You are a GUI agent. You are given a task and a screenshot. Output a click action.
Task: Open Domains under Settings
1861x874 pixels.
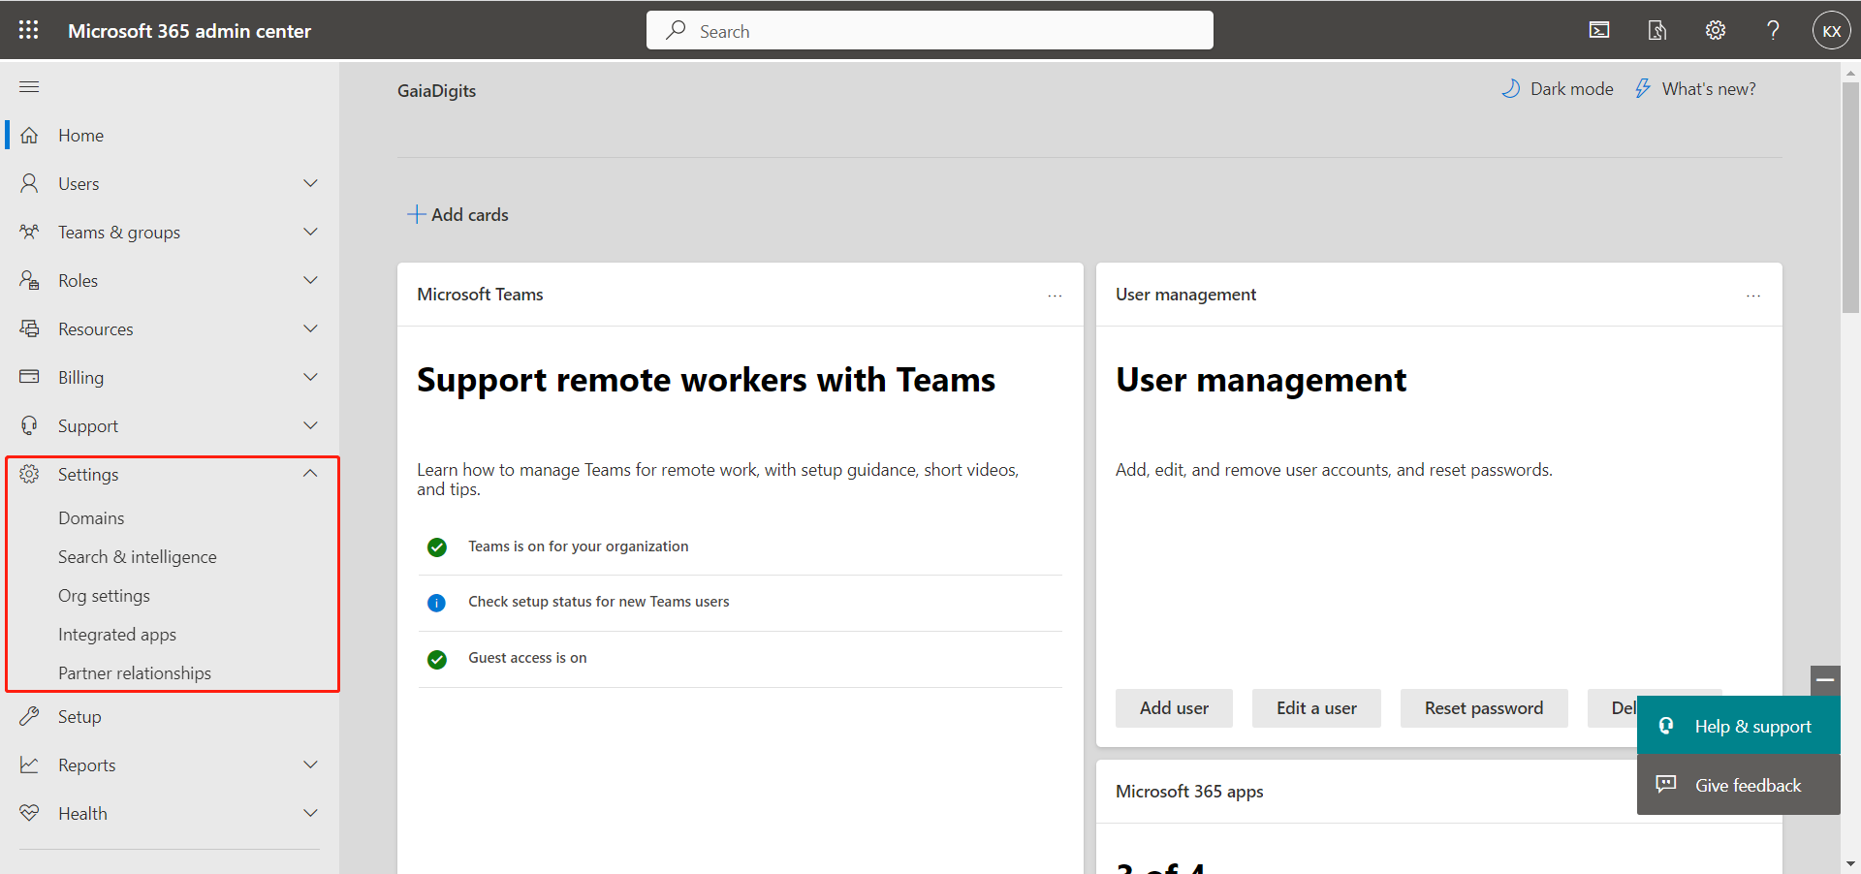pyautogui.click(x=91, y=517)
